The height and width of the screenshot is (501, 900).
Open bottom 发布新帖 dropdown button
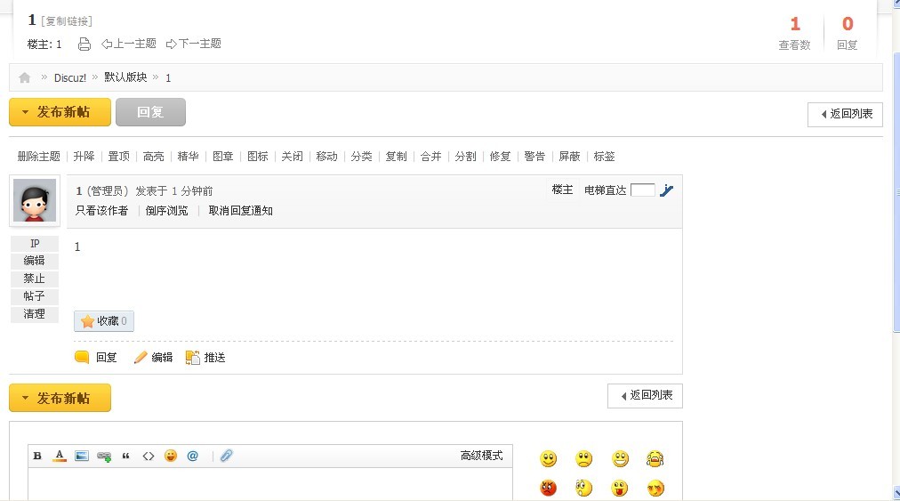(x=60, y=398)
